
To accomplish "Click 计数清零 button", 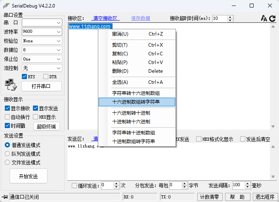I will (x=210, y=197).
